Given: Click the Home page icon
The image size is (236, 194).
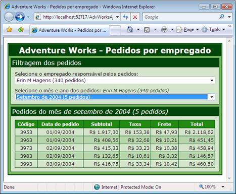Looking at the screenshot, I should [130, 30].
